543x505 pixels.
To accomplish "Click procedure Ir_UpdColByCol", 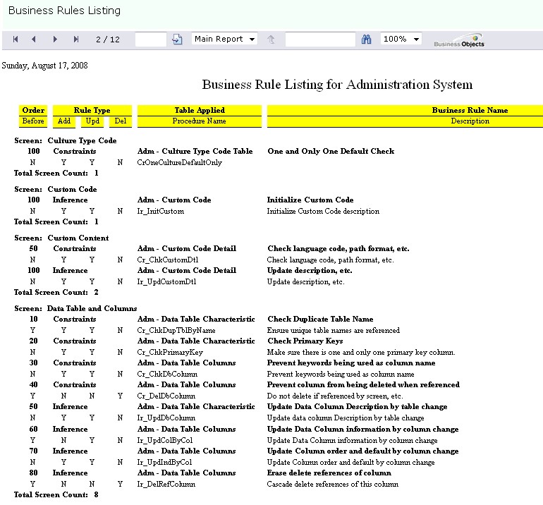I will click(x=165, y=440).
